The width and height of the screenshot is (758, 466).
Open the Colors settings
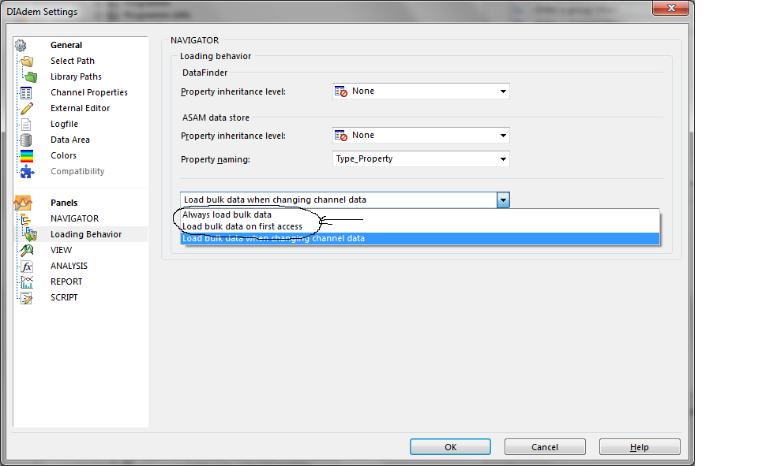63,155
